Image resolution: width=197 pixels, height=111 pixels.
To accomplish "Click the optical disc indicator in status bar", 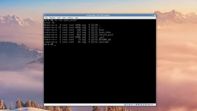I will [127, 105].
